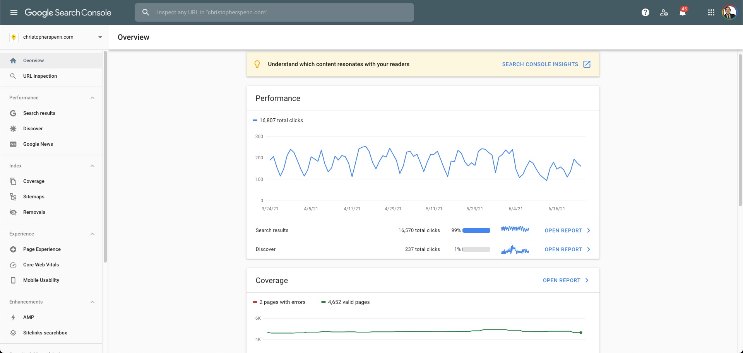Click the Page Experience plus-circle icon

coord(13,249)
